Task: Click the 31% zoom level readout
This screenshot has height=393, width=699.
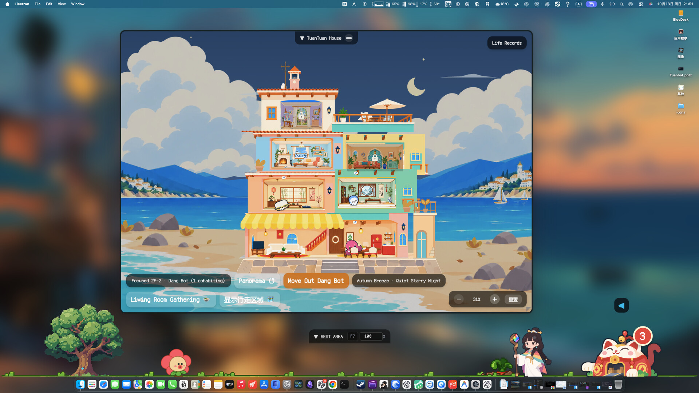Action: (477, 299)
